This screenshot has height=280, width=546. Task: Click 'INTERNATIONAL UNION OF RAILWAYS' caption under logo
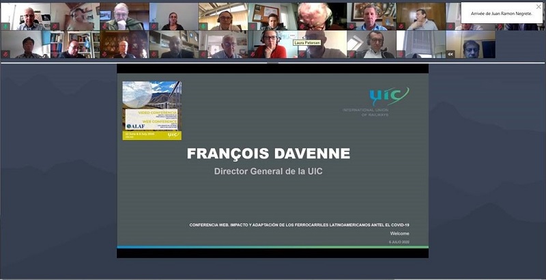[x=365, y=113]
